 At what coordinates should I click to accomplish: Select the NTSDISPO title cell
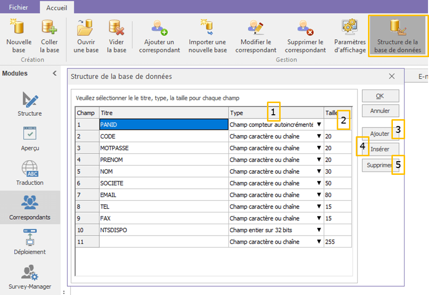point(163,230)
